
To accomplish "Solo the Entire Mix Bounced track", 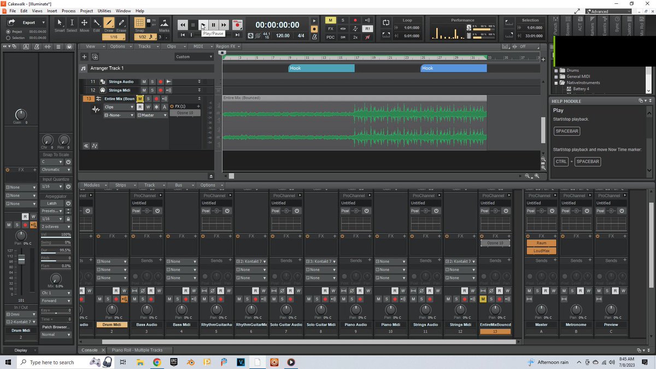I will (148, 98).
